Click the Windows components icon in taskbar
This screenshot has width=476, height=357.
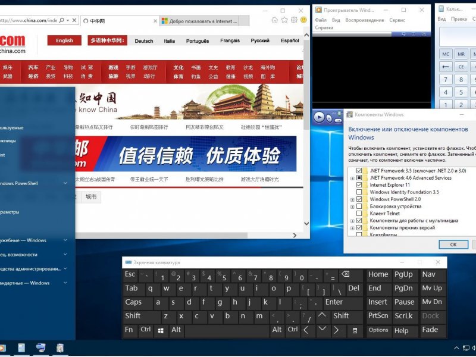click(60, 348)
